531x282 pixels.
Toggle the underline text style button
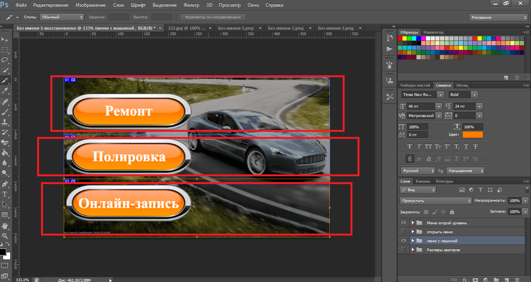(466, 147)
